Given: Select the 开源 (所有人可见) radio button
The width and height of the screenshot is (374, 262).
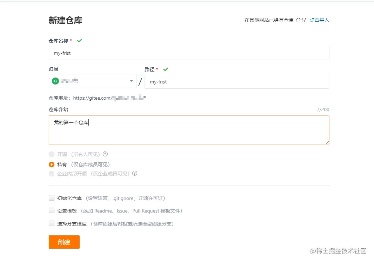Looking at the screenshot, I should click(52, 154).
